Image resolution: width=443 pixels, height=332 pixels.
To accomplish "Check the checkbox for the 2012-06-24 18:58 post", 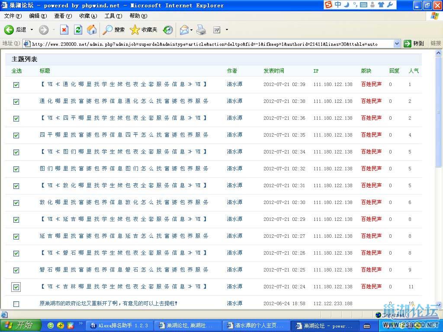I will 16,304.
